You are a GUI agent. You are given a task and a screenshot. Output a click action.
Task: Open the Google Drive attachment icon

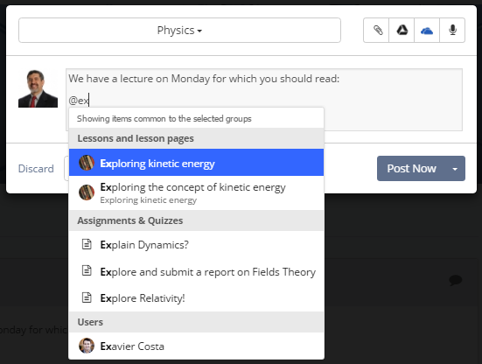coord(402,30)
